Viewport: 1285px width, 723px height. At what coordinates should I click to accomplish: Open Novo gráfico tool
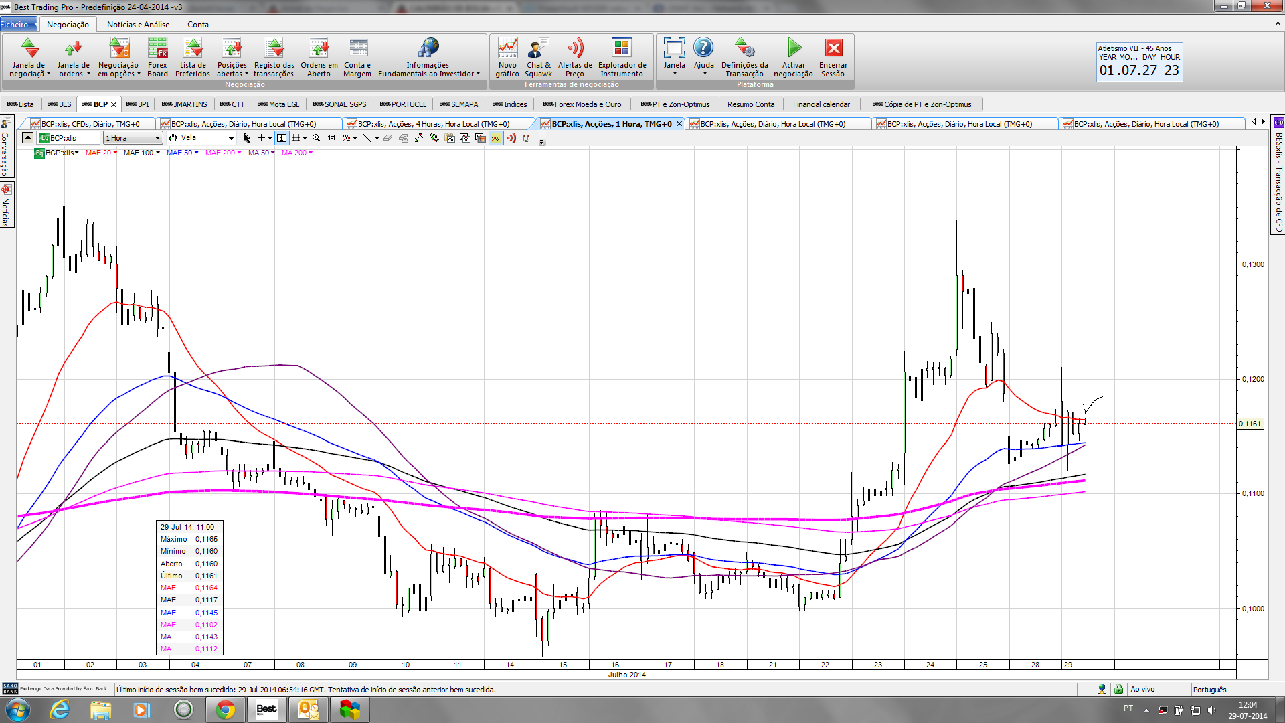coord(507,57)
